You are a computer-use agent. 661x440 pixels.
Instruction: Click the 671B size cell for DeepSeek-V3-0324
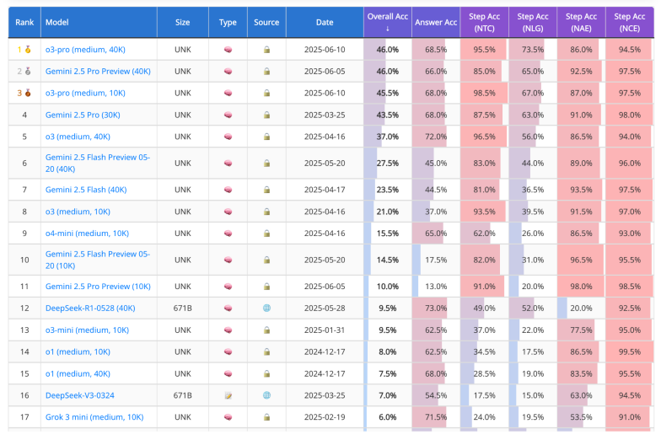click(183, 394)
